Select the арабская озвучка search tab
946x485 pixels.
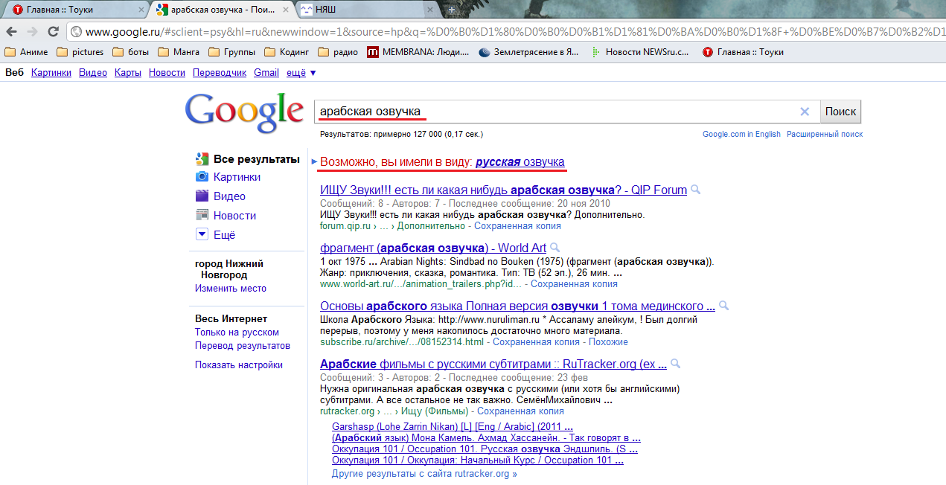pos(221,10)
